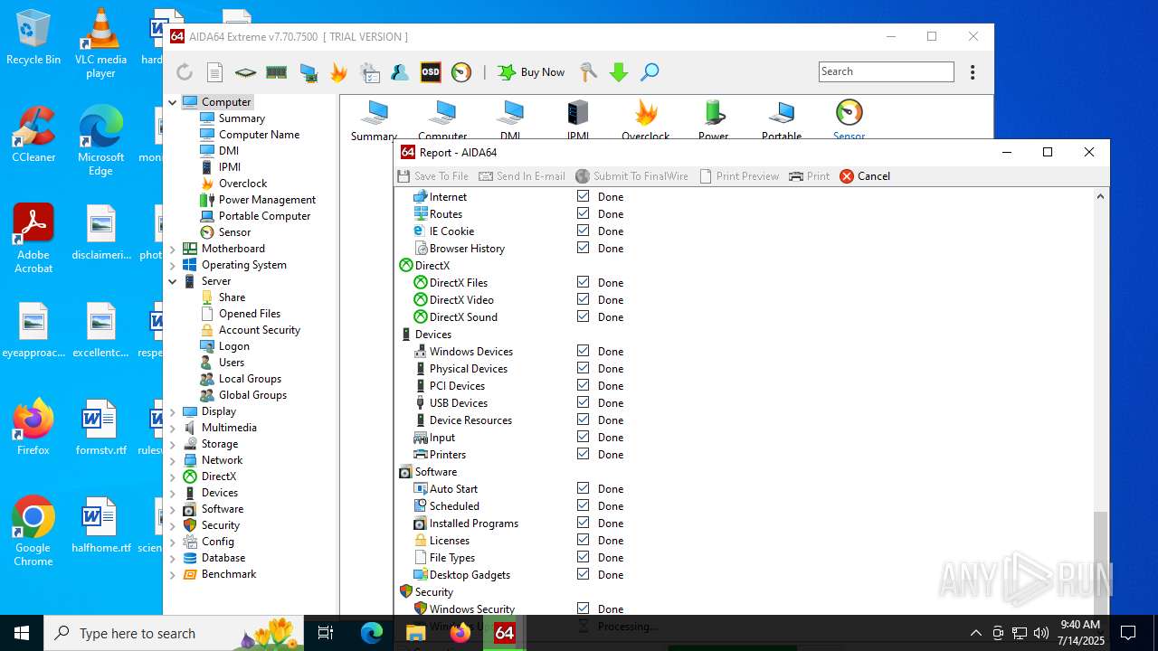The image size is (1158, 651).
Task: Toggle the Desktop Gadgets checkbox
Action: coord(583,574)
